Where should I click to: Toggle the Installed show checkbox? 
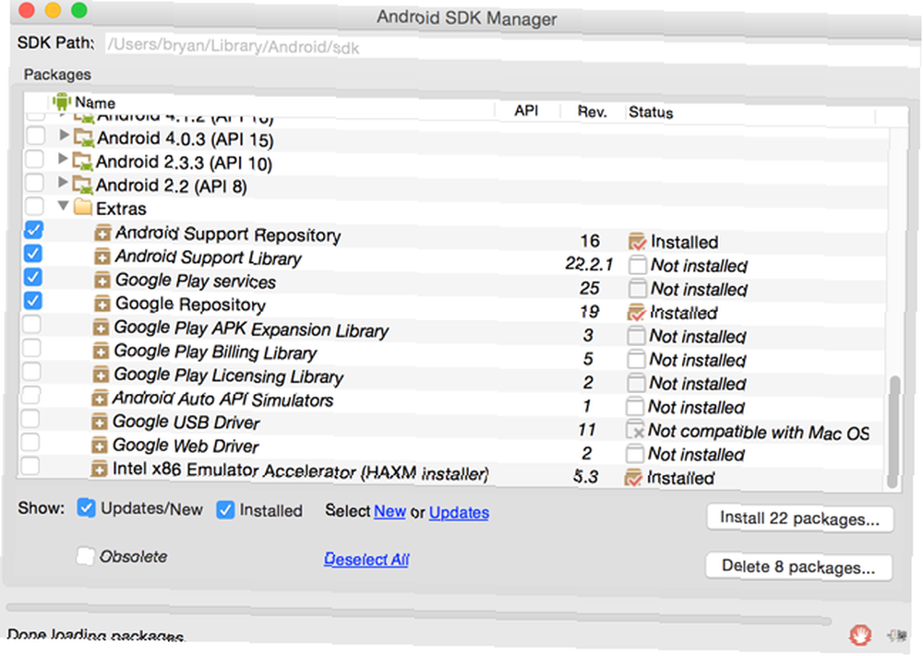point(225,509)
